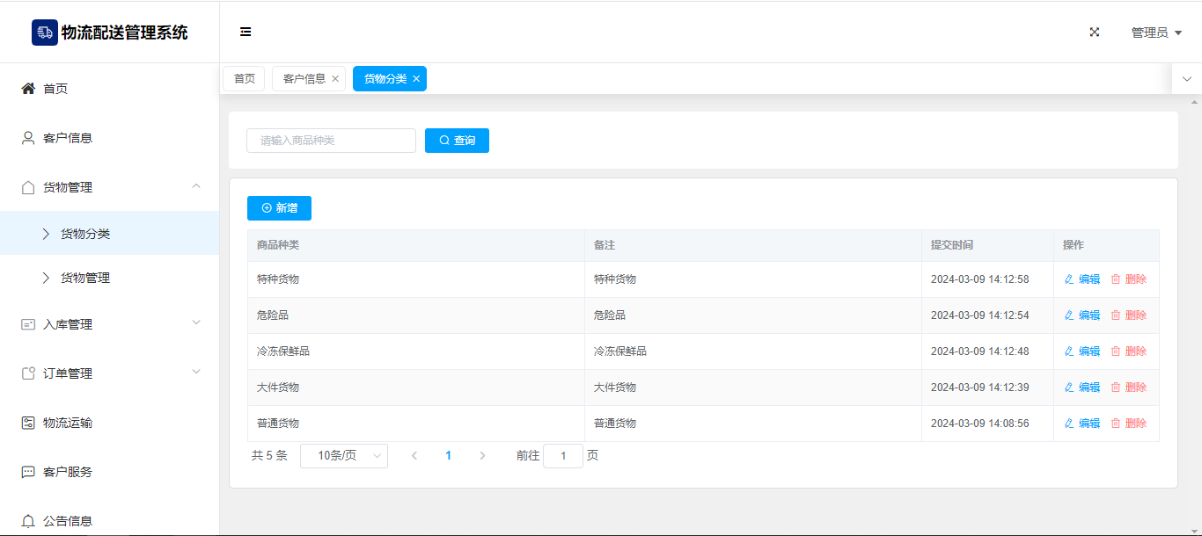Close the 客户信息 tab
This screenshot has height=536, width=1202.
click(335, 79)
